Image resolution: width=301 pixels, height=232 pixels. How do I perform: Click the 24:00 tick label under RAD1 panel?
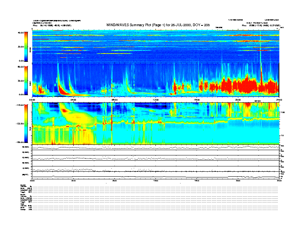pos(279,100)
